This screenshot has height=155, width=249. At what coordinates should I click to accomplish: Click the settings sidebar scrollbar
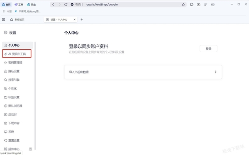[35, 96]
